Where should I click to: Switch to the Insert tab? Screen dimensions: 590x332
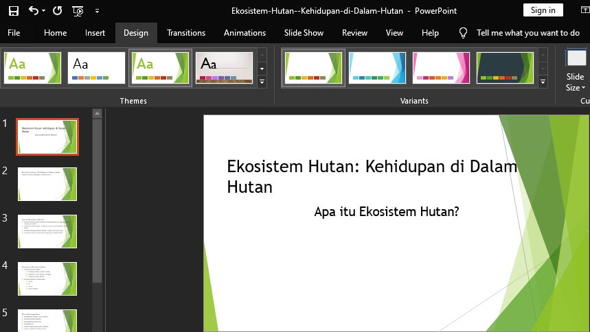tap(95, 33)
